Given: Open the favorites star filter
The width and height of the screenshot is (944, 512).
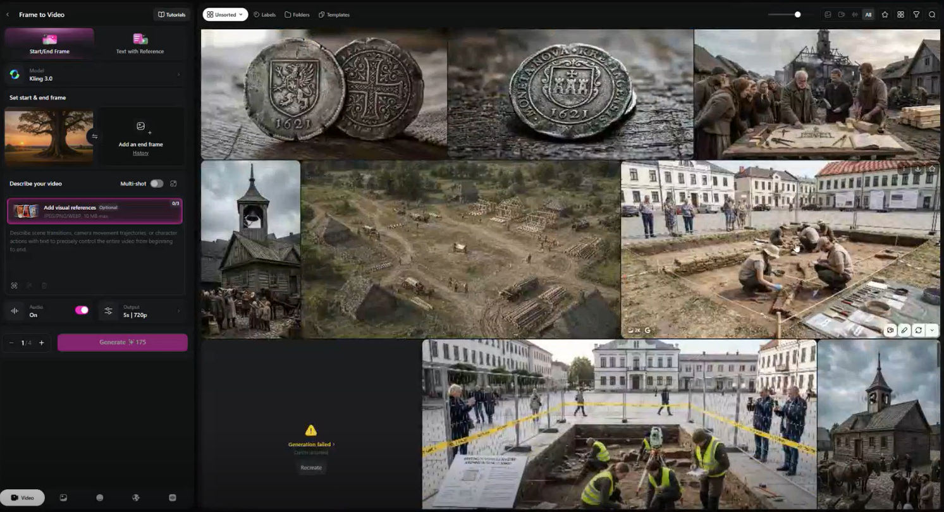Looking at the screenshot, I should click(885, 15).
